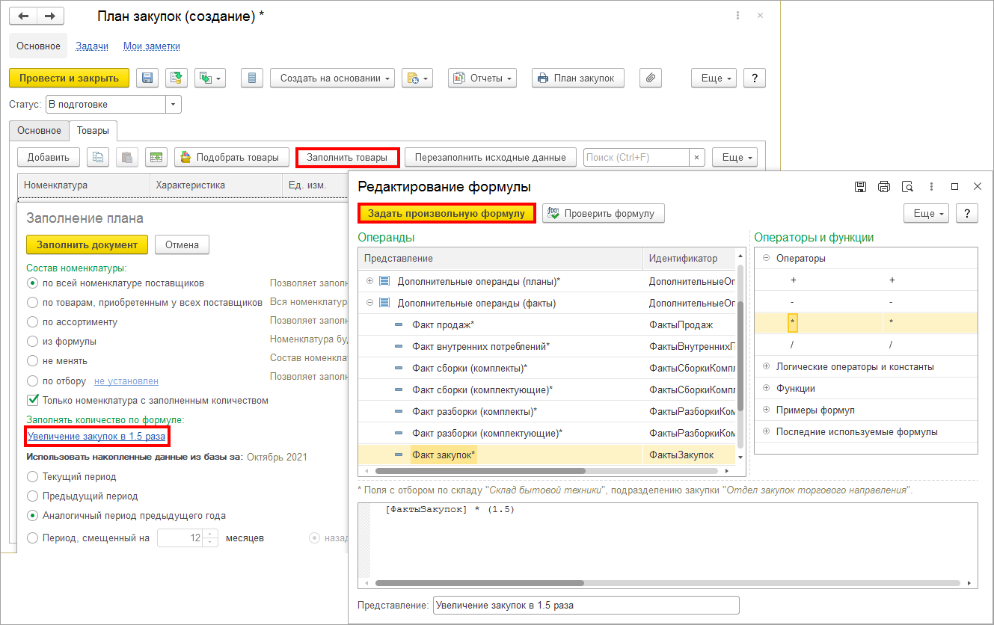Collapse the Операторы group
The height and width of the screenshot is (625, 994).
click(x=766, y=258)
